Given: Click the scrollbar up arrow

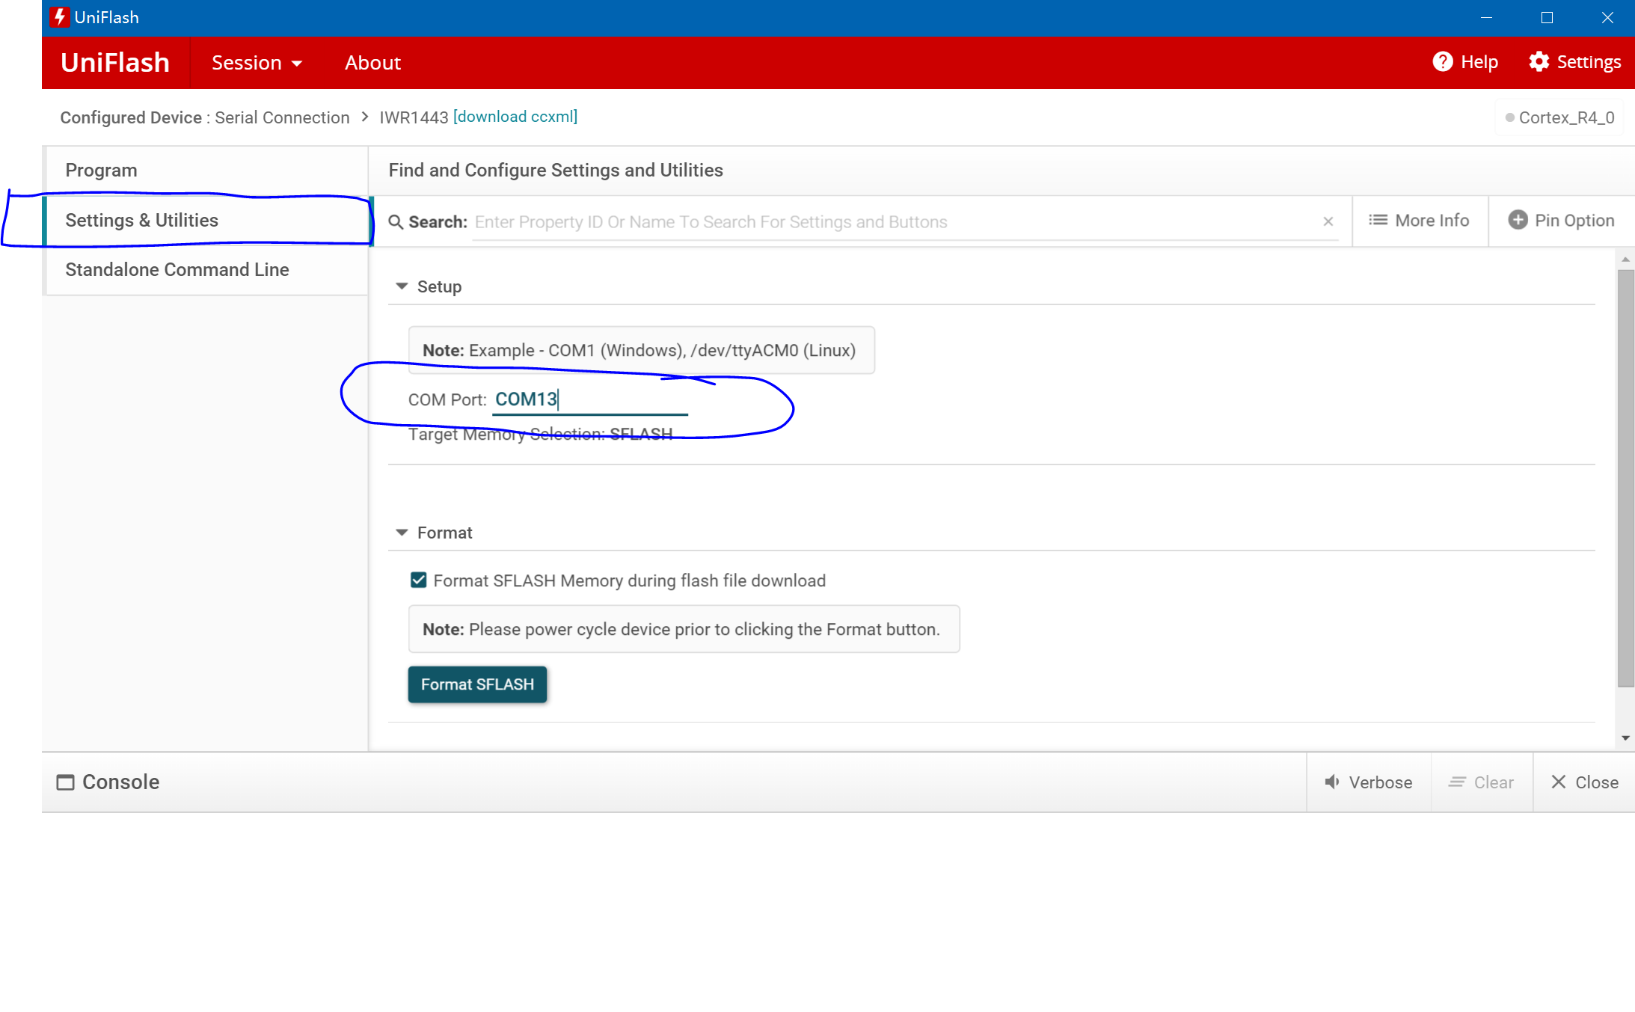Looking at the screenshot, I should click(1625, 260).
